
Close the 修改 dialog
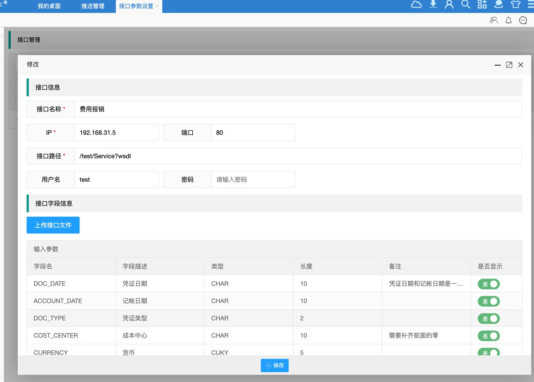[x=521, y=65]
